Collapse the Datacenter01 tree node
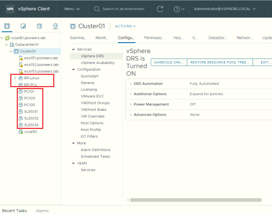Viewport: 272px width, 214px height. 6,45
